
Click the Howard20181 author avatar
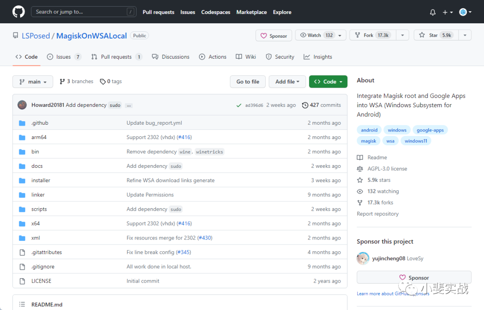coord(22,105)
